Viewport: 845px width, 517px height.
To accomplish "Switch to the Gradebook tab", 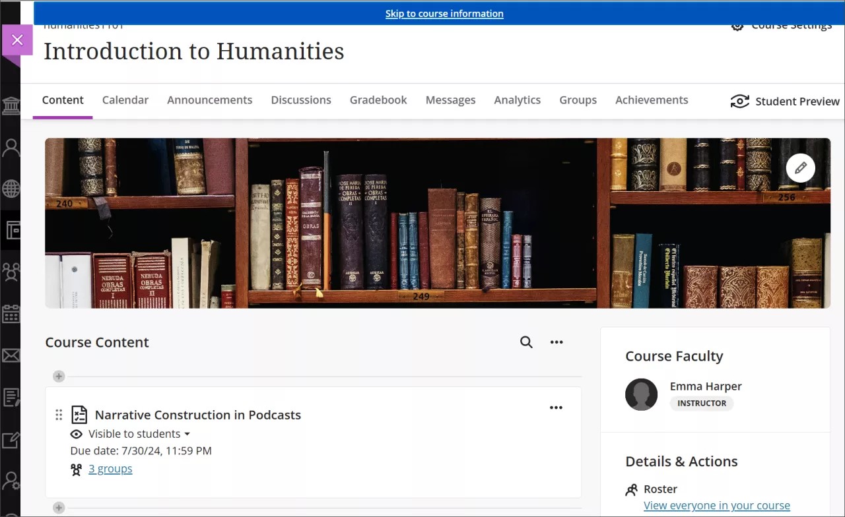I will (378, 100).
